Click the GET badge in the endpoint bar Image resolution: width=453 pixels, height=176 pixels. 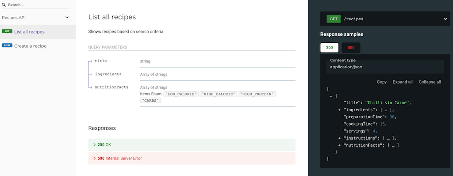tap(334, 19)
